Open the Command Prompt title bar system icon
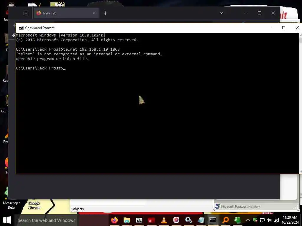 point(21,28)
